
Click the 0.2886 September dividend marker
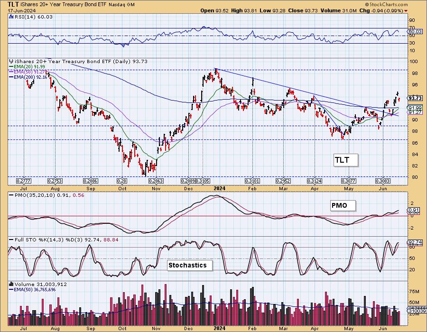pos(91,181)
